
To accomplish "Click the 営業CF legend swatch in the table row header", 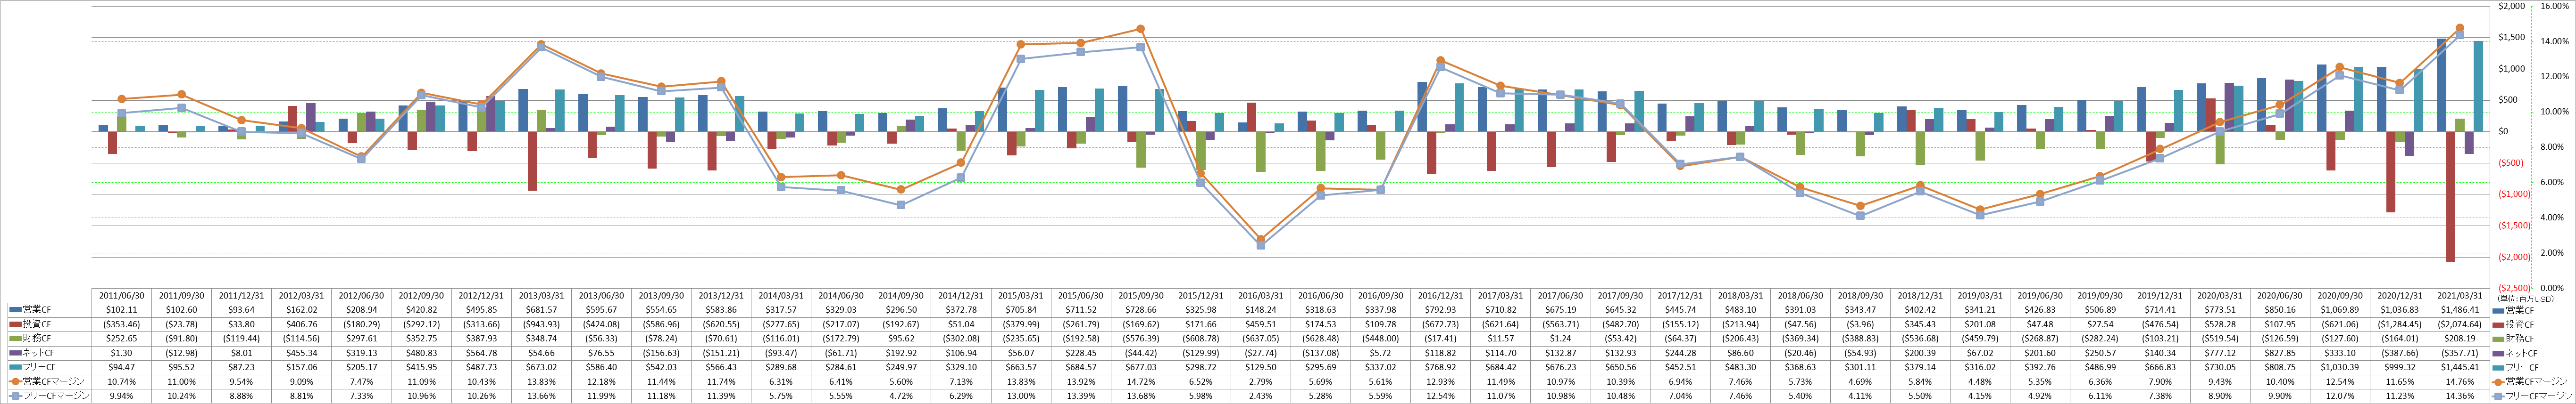I will (x=14, y=310).
